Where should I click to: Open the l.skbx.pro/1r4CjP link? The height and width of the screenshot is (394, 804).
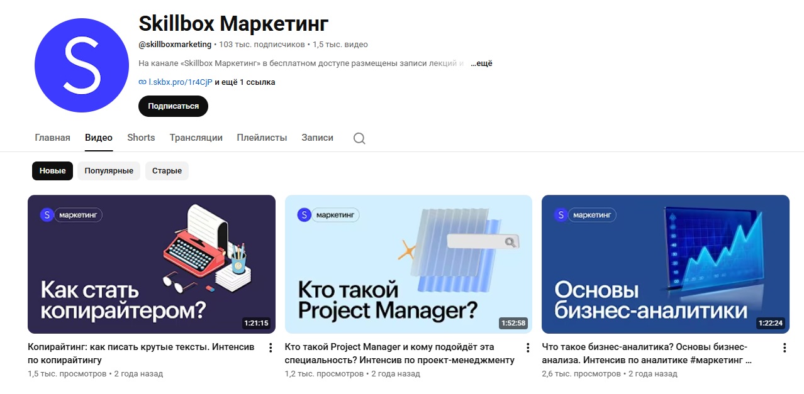tap(181, 82)
